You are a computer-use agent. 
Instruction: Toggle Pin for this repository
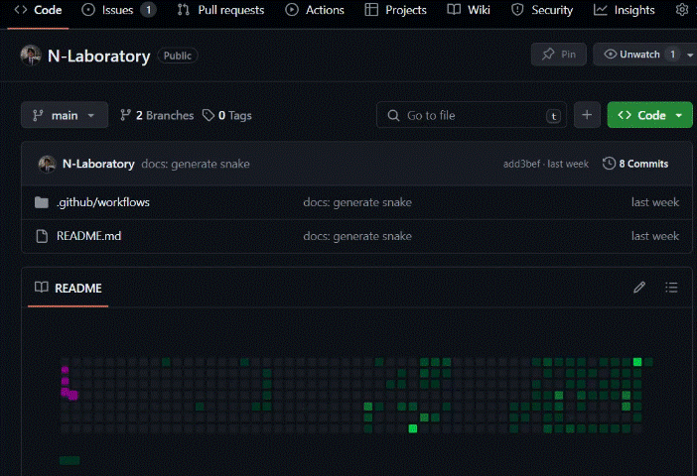point(558,55)
